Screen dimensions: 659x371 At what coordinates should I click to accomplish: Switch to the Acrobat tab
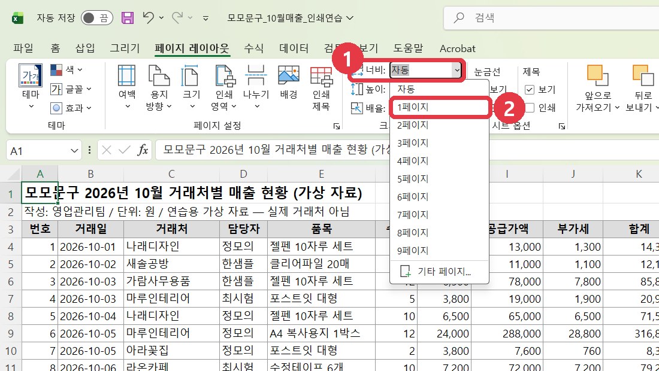[x=457, y=48]
